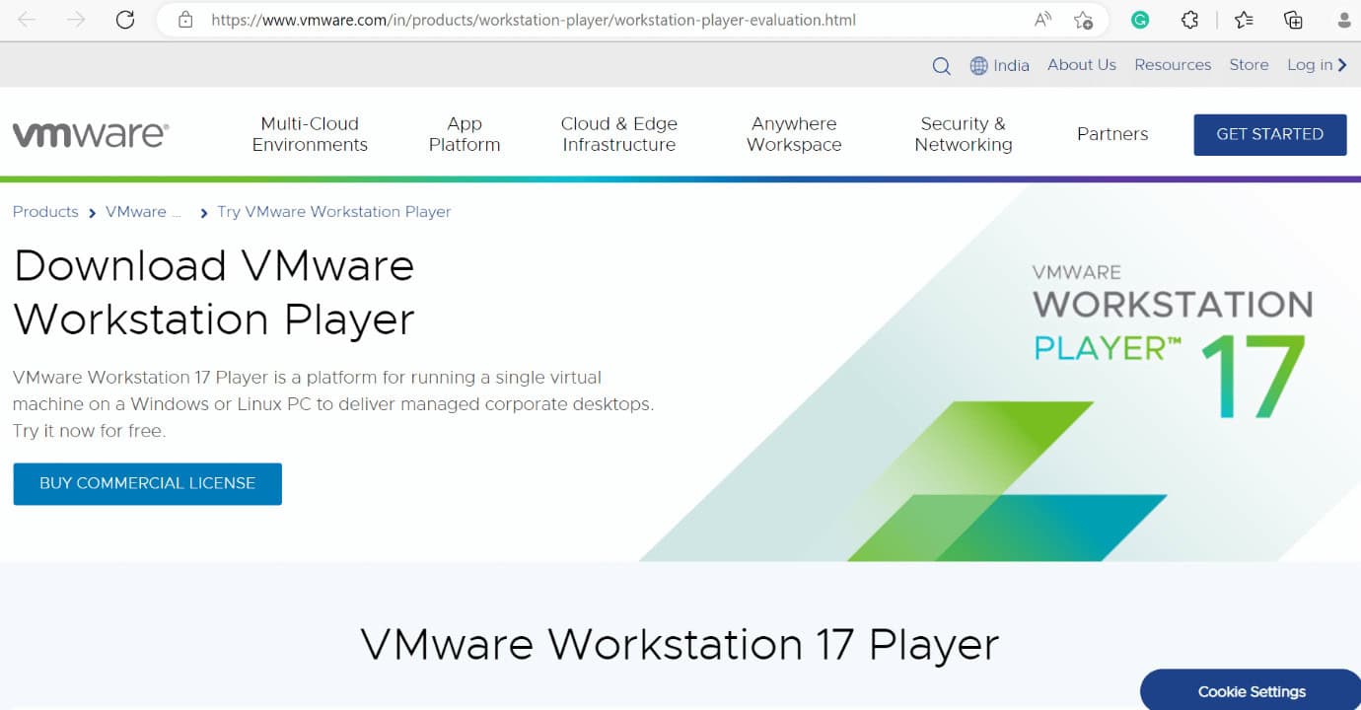Click the Log in link
The width and height of the screenshot is (1361, 710).
coord(1317,65)
